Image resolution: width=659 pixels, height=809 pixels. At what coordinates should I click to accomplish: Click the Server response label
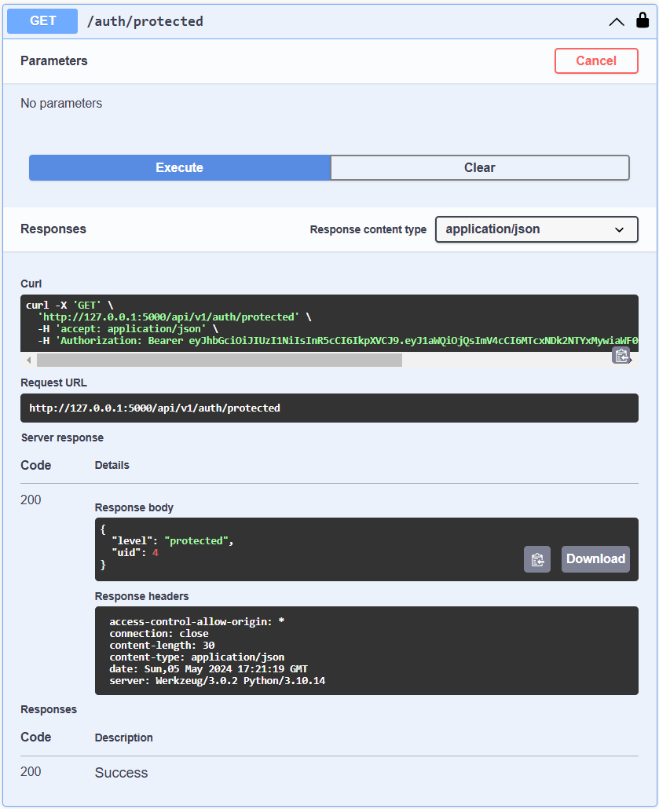click(x=62, y=437)
